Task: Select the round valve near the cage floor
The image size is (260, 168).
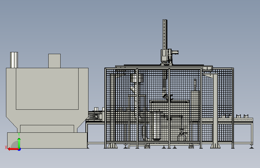Action: 182,138
